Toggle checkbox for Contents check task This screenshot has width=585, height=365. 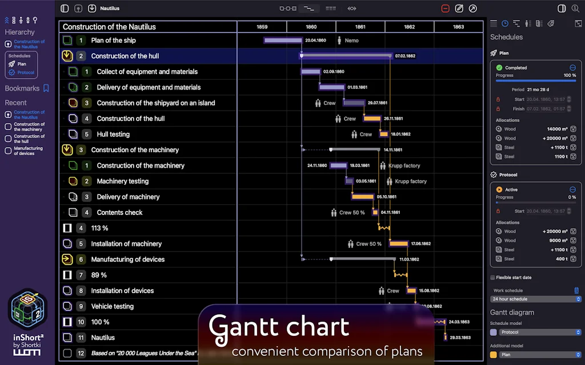click(73, 212)
